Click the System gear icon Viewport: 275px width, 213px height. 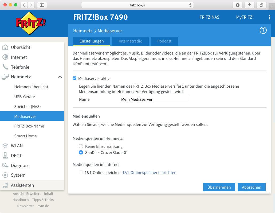pyautogui.click(x=5, y=175)
